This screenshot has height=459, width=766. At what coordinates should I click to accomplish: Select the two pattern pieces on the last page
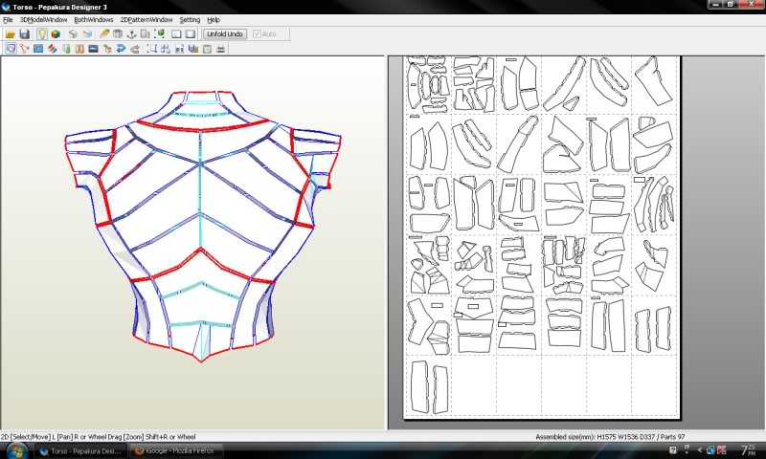429,387
